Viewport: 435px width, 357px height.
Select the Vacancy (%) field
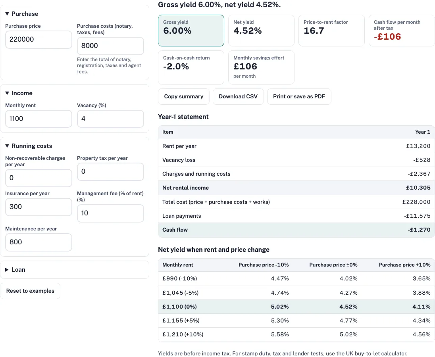(110, 119)
